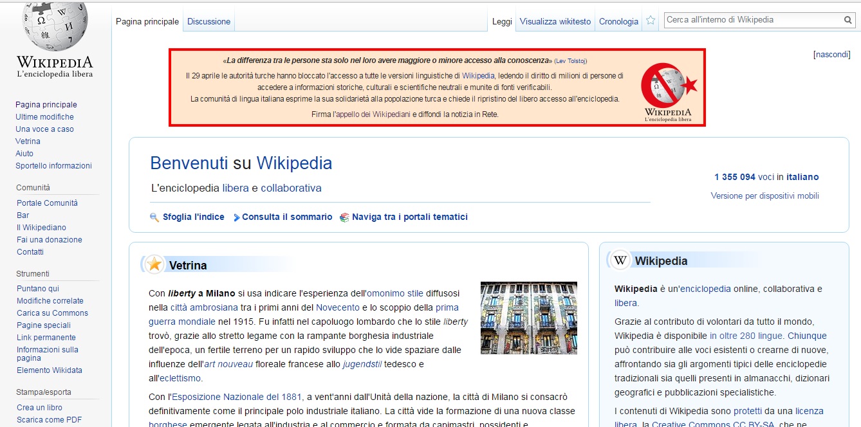Click the Wikipedia W section icon
Viewport: 861px width, 427px height.
pyautogui.click(x=620, y=260)
